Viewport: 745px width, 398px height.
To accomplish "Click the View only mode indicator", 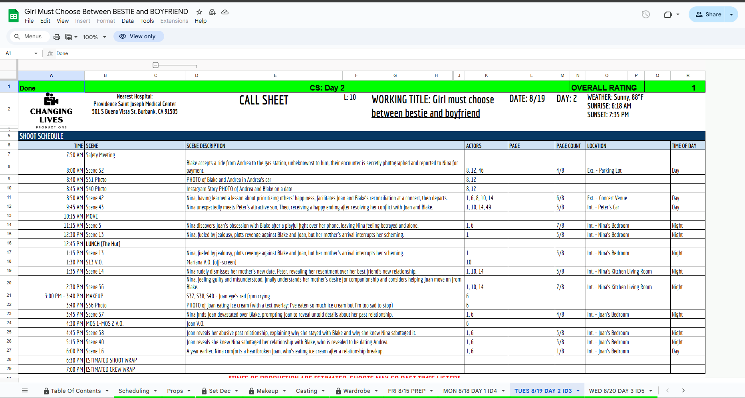I will click(138, 36).
